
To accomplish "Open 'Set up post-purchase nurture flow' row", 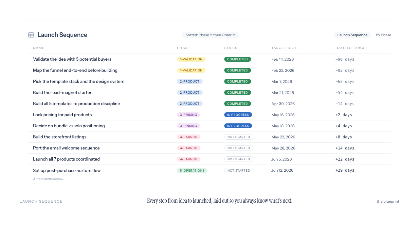I will point(209,170).
